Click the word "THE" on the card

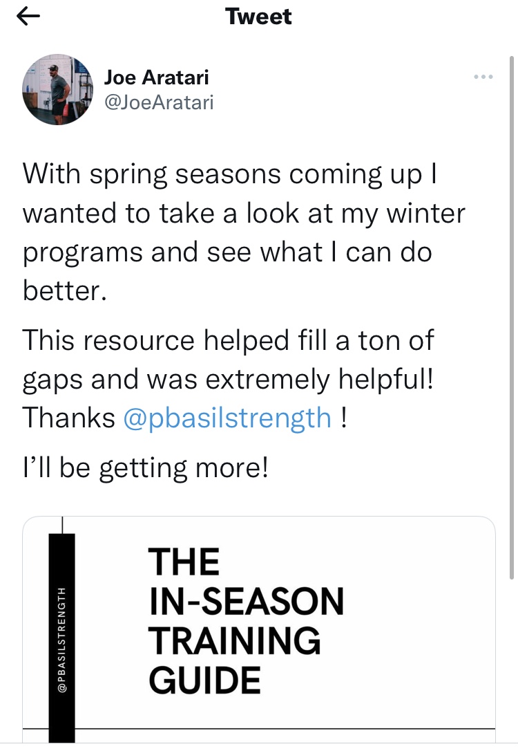point(184,562)
